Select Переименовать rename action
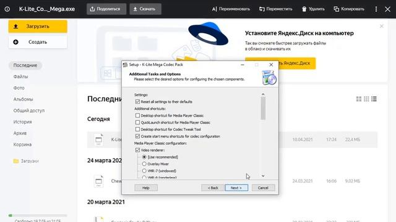Image resolution: width=396 pixels, height=222 pixels. tap(231, 9)
